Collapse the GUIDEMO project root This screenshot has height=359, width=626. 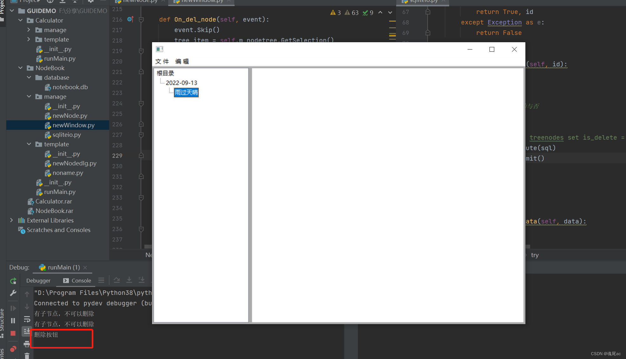tap(12, 11)
